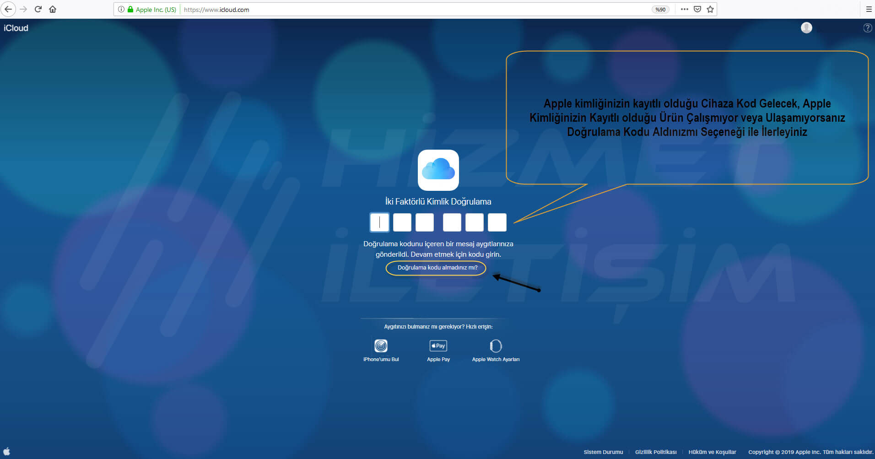Open page actions three-dot menu
This screenshot has height=459, width=875.
tap(684, 9)
